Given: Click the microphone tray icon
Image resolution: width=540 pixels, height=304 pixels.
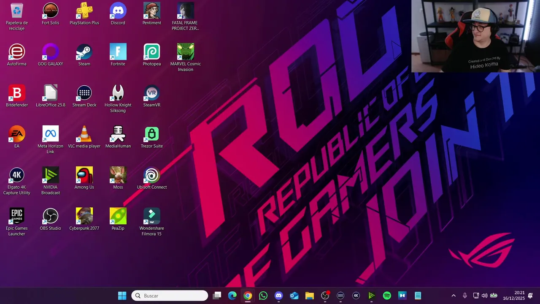Looking at the screenshot, I should (465, 296).
